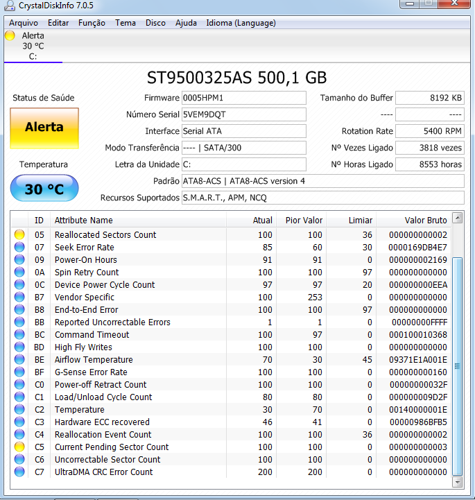Click the Pior Valor column header
Screen dimensions: 475x500
[x=301, y=220]
